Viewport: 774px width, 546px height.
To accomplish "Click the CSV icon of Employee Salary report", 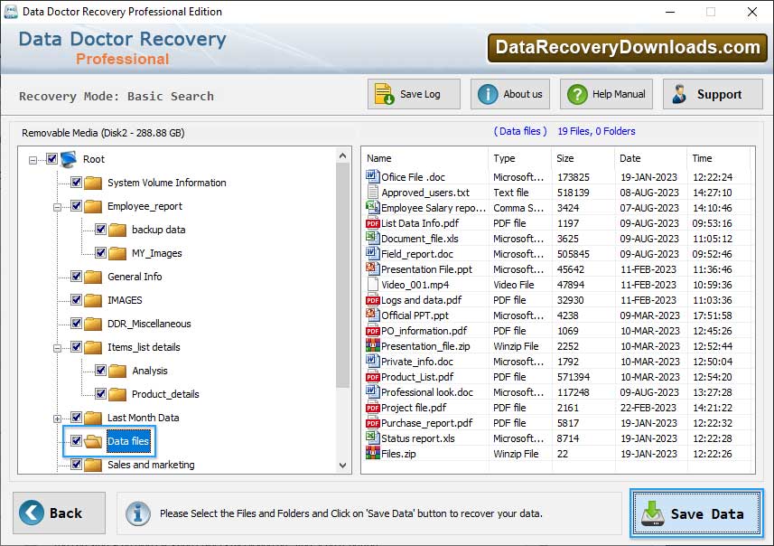I will [x=372, y=208].
